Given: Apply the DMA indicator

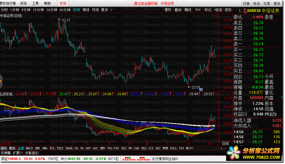Looking at the screenshot, I should click(45, 148).
